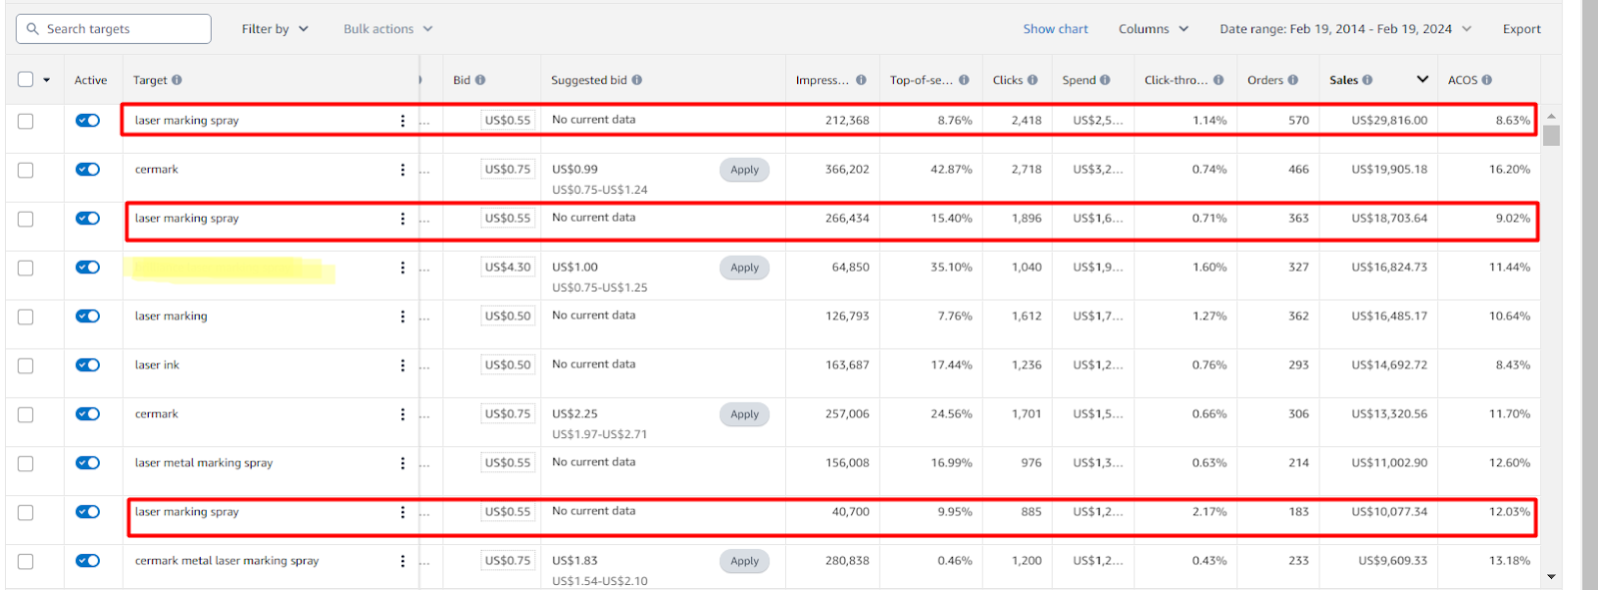
Task: Toggle Active switch for cermark US$13,320.56 row
Action: (88, 413)
